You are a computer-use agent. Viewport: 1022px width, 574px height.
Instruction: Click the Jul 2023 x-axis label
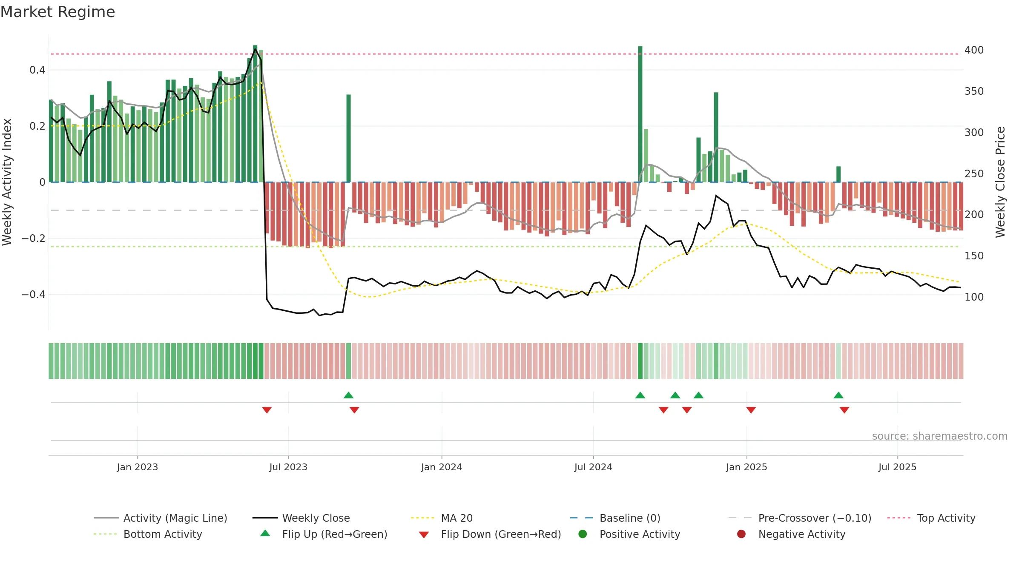(x=288, y=467)
